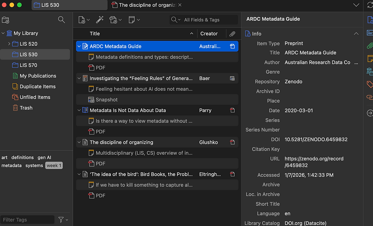373x226 pixels.
Task: Switch to LIS 530 library tab
Action: tap(69, 5)
